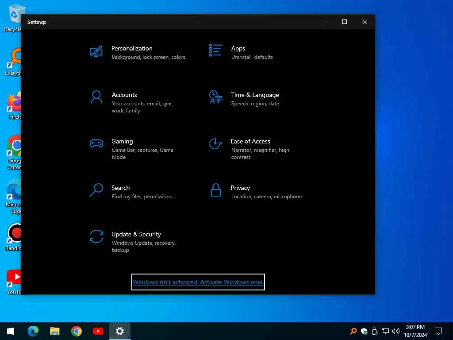Click the Settings window title text

pos(37,22)
